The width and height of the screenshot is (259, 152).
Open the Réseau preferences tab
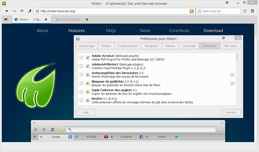[170, 46]
